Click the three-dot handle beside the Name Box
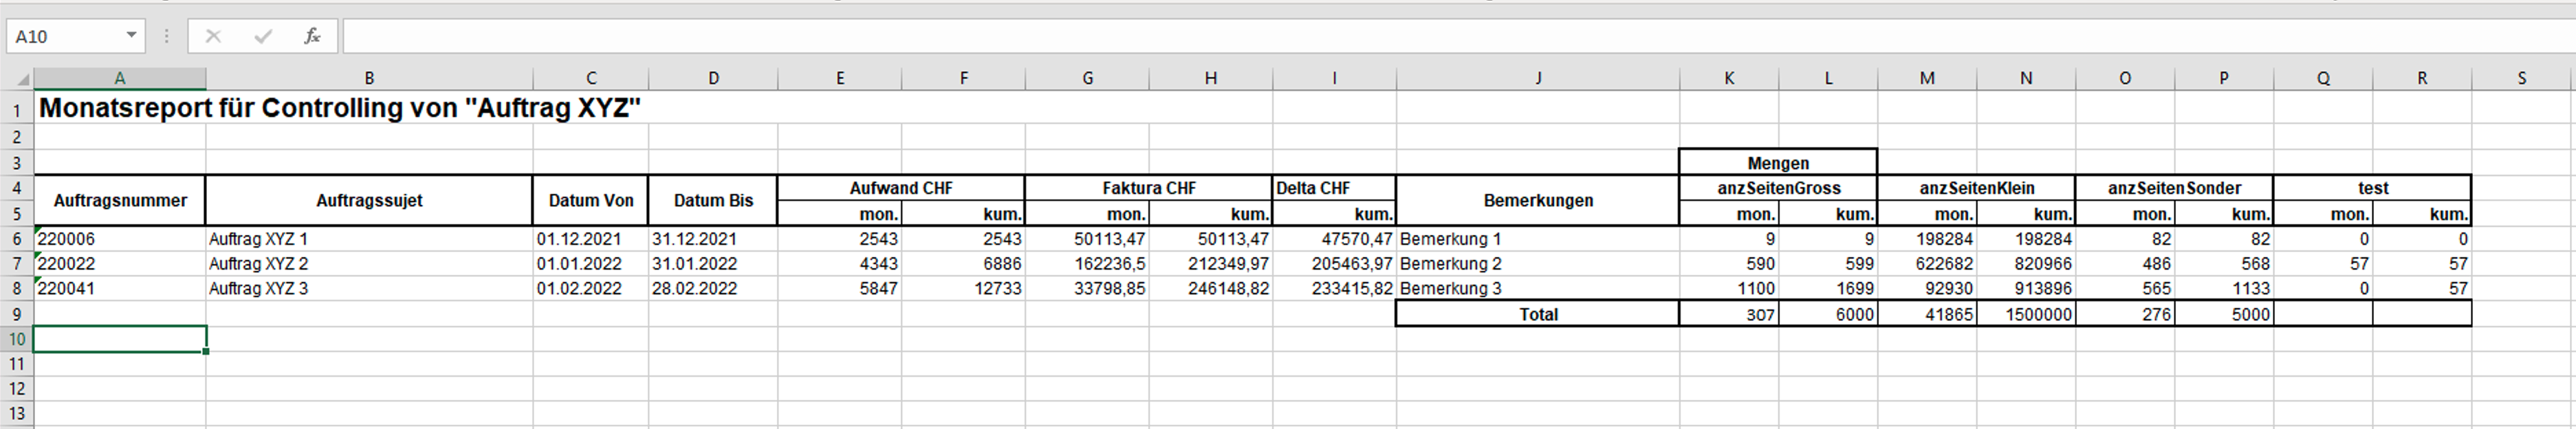Viewport: 2576px width, 429px height. 166,37
